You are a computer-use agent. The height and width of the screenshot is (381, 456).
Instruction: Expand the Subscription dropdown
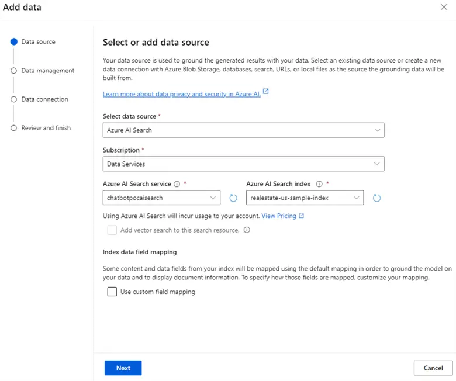coord(243,164)
